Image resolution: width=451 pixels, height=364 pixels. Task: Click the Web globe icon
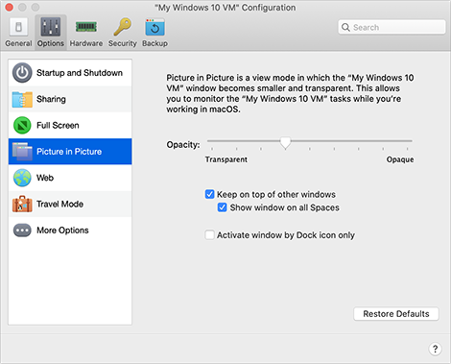(x=22, y=178)
